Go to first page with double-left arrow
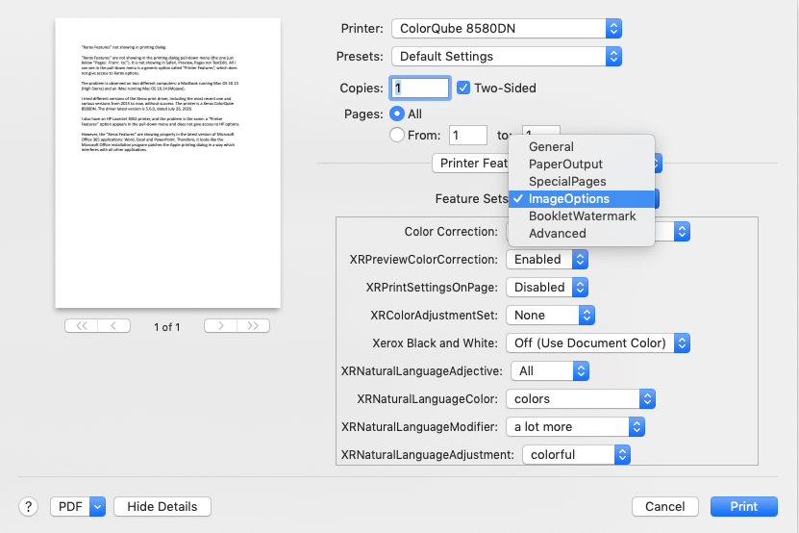The width and height of the screenshot is (799, 533). [x=82, y=326]
